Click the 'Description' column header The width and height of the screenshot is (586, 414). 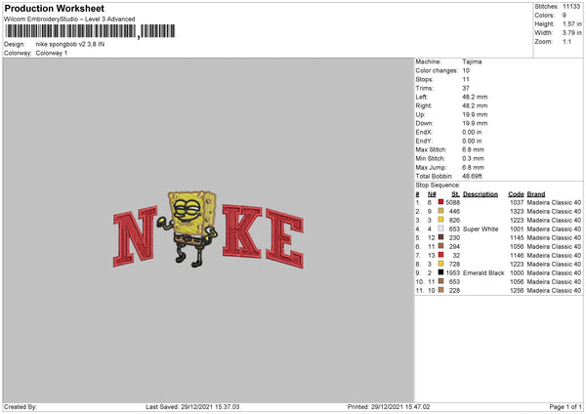[x=481, y=194]
